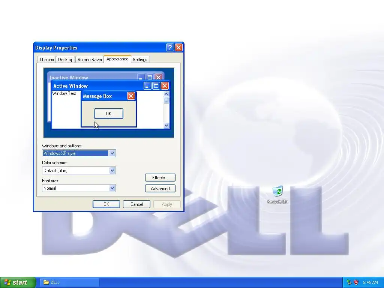
Task: Expand the Windows and buttons dropdown
Action: coord(112,153)
